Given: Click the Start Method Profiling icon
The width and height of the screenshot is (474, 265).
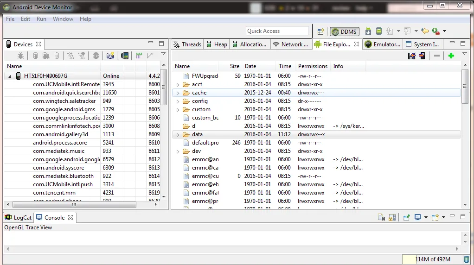Looking at the screenshot, I should (82, 56).
